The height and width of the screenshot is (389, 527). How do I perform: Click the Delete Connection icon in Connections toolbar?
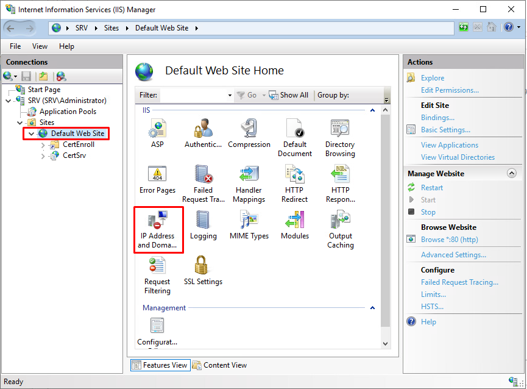point(61,76)
